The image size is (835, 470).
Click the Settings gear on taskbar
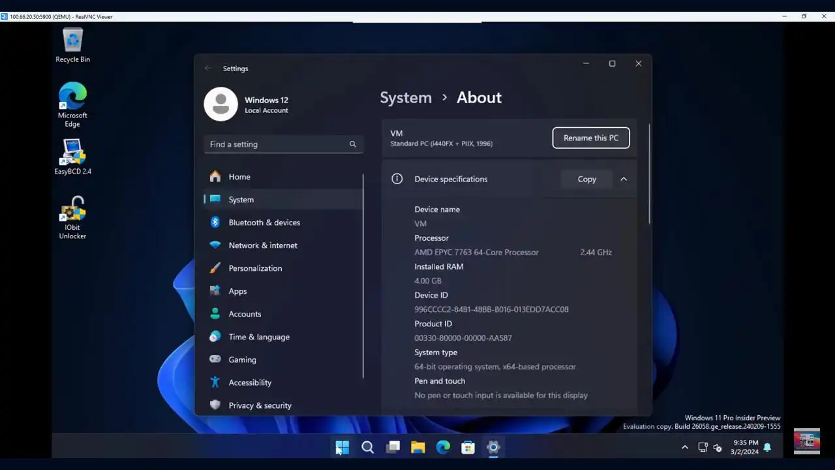(x=493, y=447)
